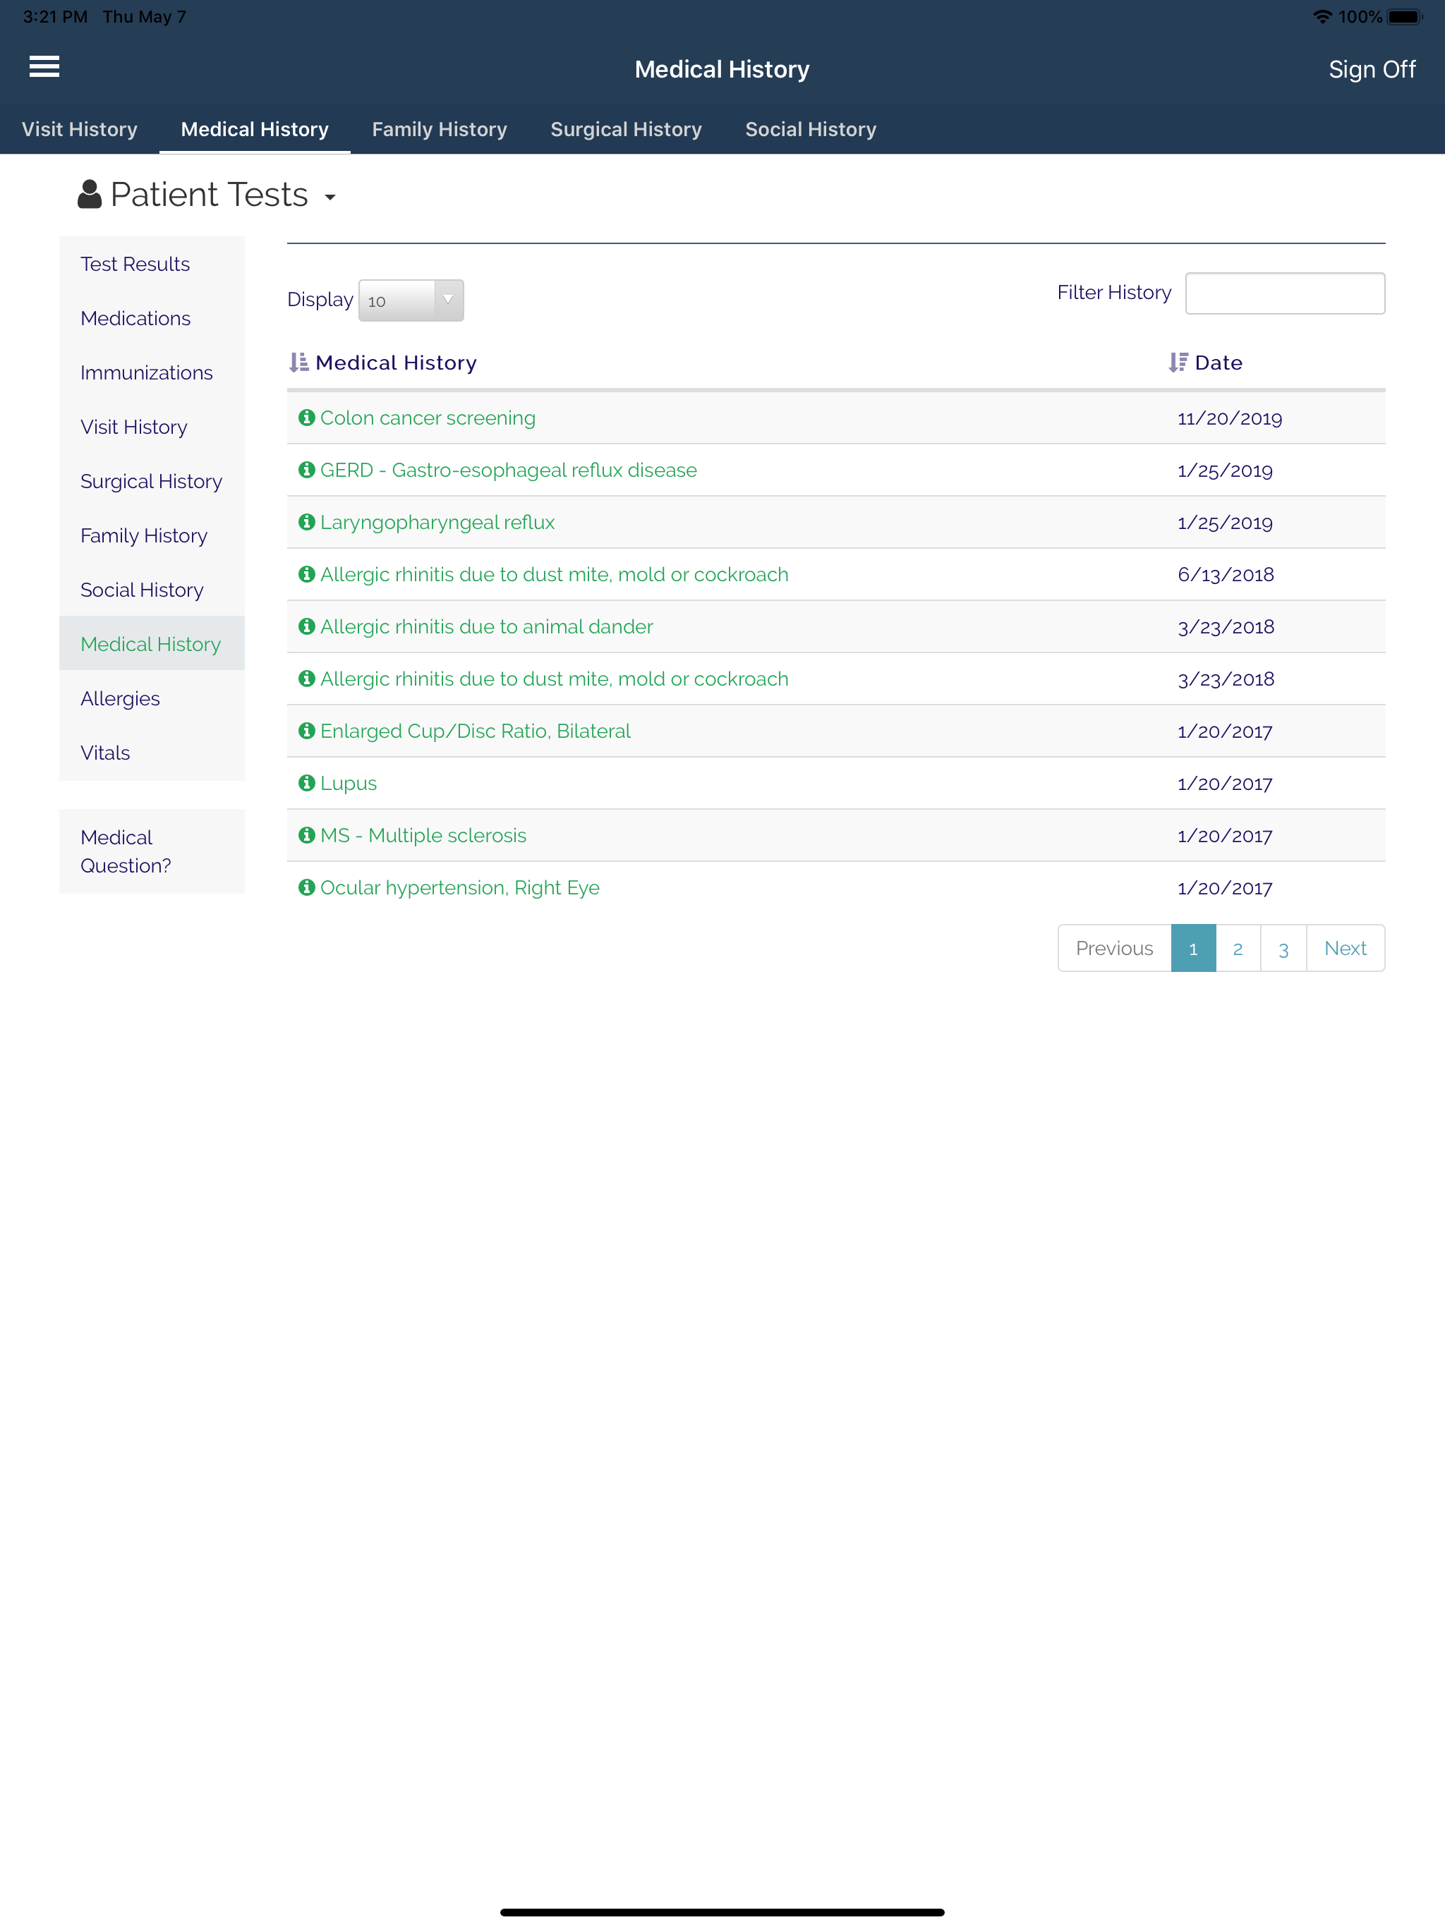
Task: Click info icon beside Lupus
Action: click(x=307, y=784)
